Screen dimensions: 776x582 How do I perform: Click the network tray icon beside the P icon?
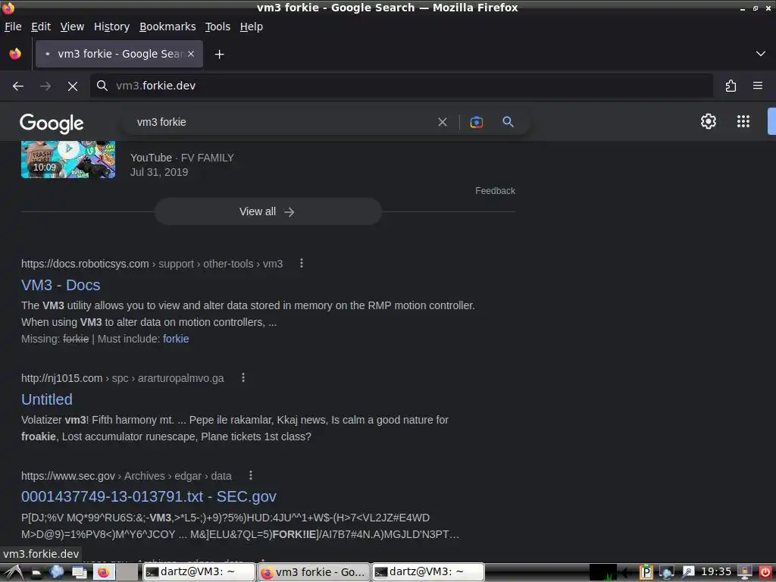[667, 573]
